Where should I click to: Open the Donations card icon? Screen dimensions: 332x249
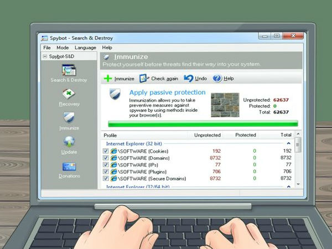[x=69, y=167]
